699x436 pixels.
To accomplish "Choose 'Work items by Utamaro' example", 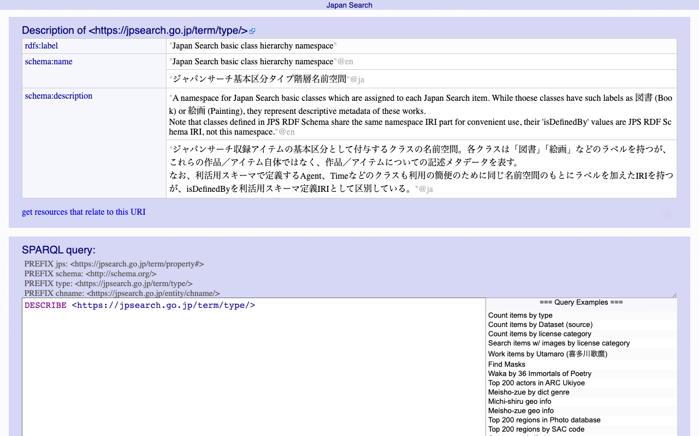I will pos(548,354).
